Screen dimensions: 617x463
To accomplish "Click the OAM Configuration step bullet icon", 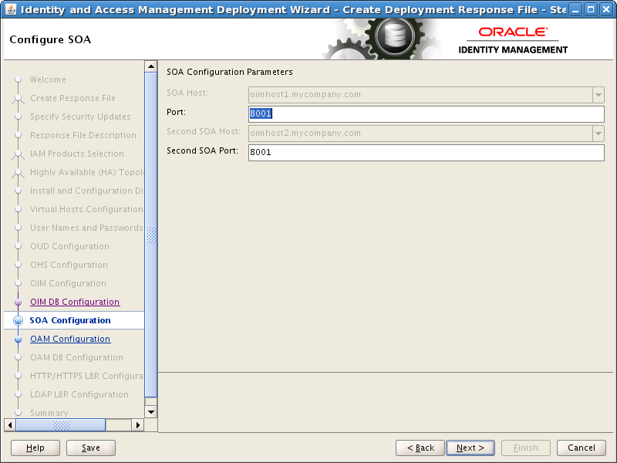I will 18,339.
